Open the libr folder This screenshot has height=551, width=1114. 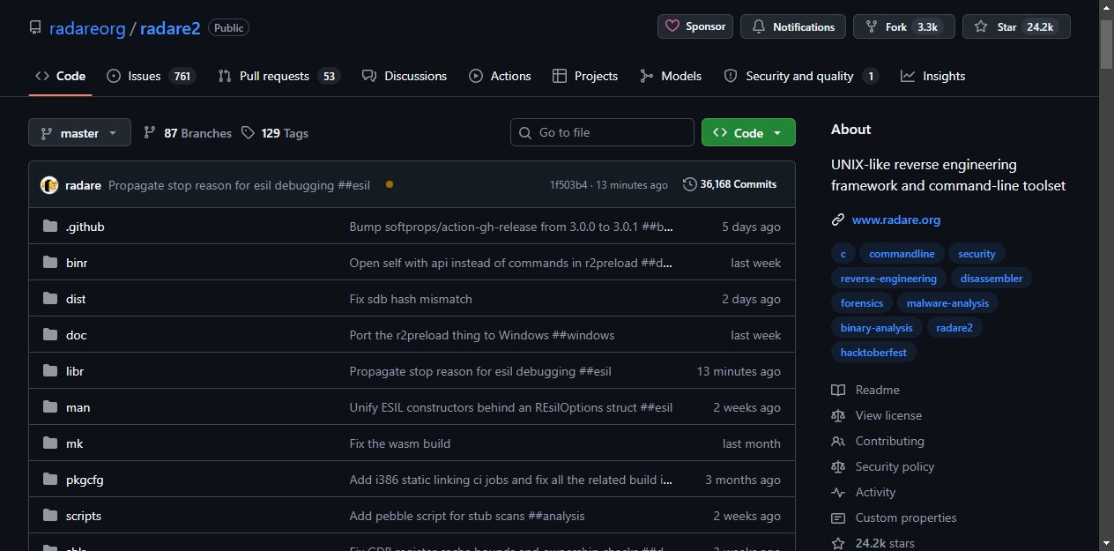[x=75, y=371]
